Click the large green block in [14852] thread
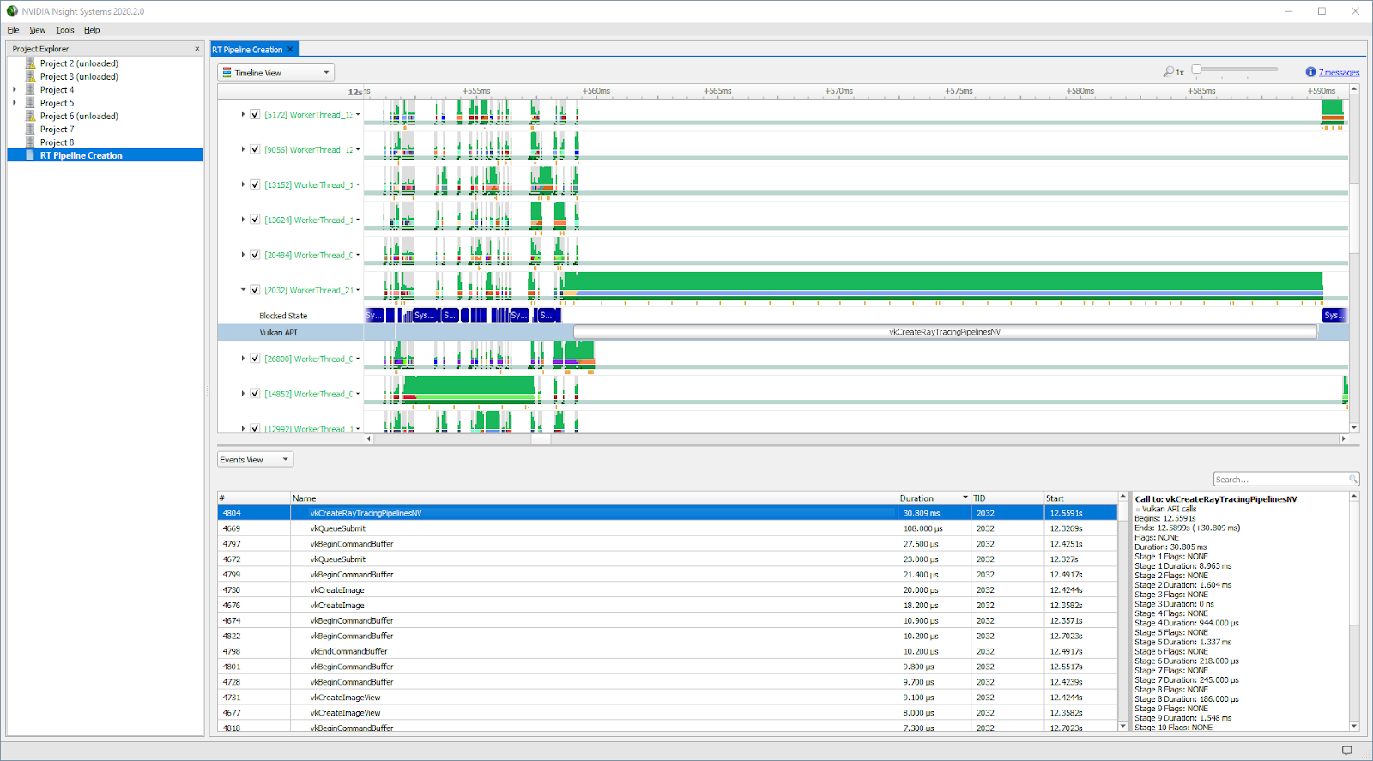This screenshot has width=1373, height=761. point(469,386)
